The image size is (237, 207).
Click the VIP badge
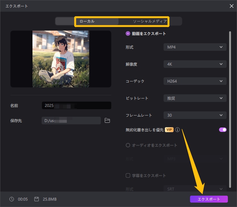tap(169, 130)
